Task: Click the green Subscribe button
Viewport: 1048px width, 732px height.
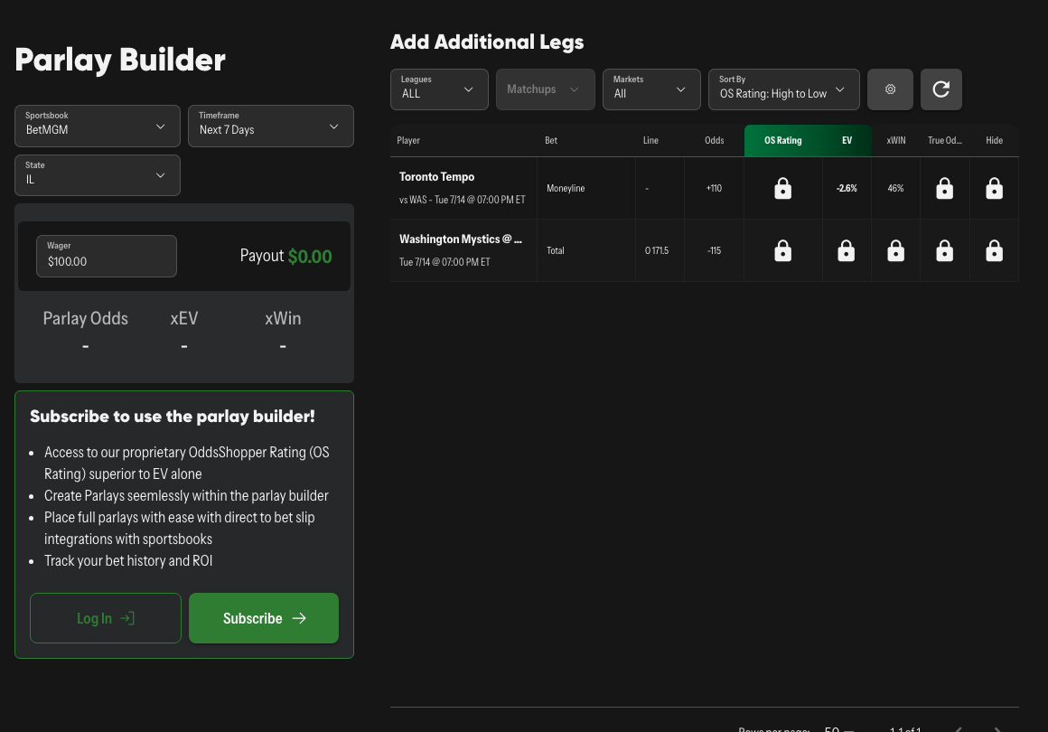Action: pyautogui.click(x=264, y=618)
